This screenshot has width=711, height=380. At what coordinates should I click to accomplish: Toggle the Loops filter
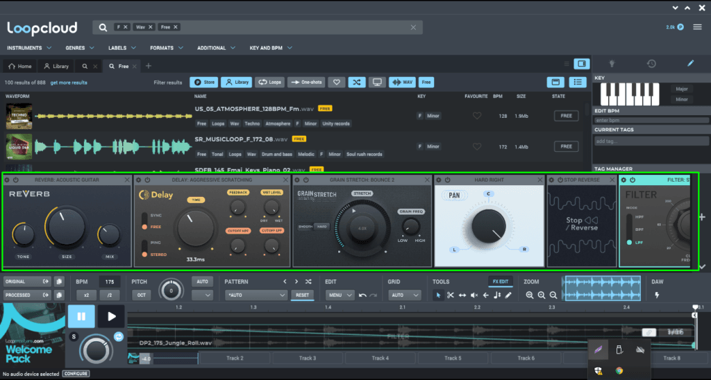(270, 82)
